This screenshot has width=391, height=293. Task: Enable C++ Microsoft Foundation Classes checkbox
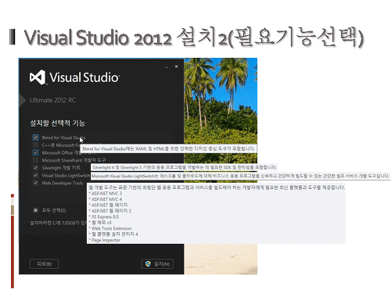click(x=36, y=145)
